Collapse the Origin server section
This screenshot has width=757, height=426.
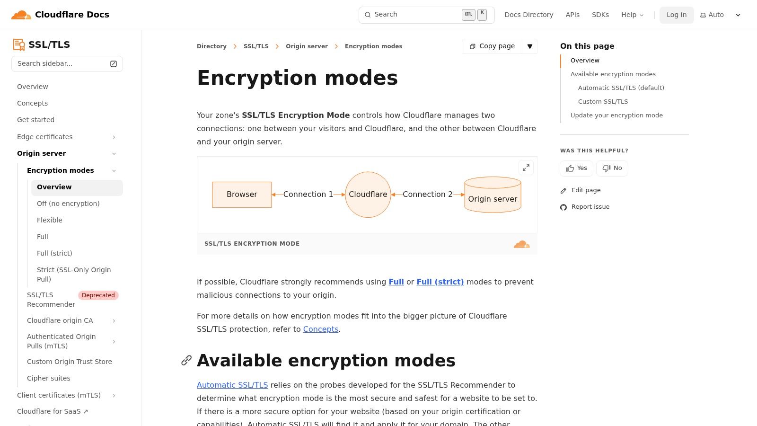(114, 153)
